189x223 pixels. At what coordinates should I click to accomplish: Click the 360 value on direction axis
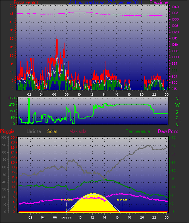(12, 98)
